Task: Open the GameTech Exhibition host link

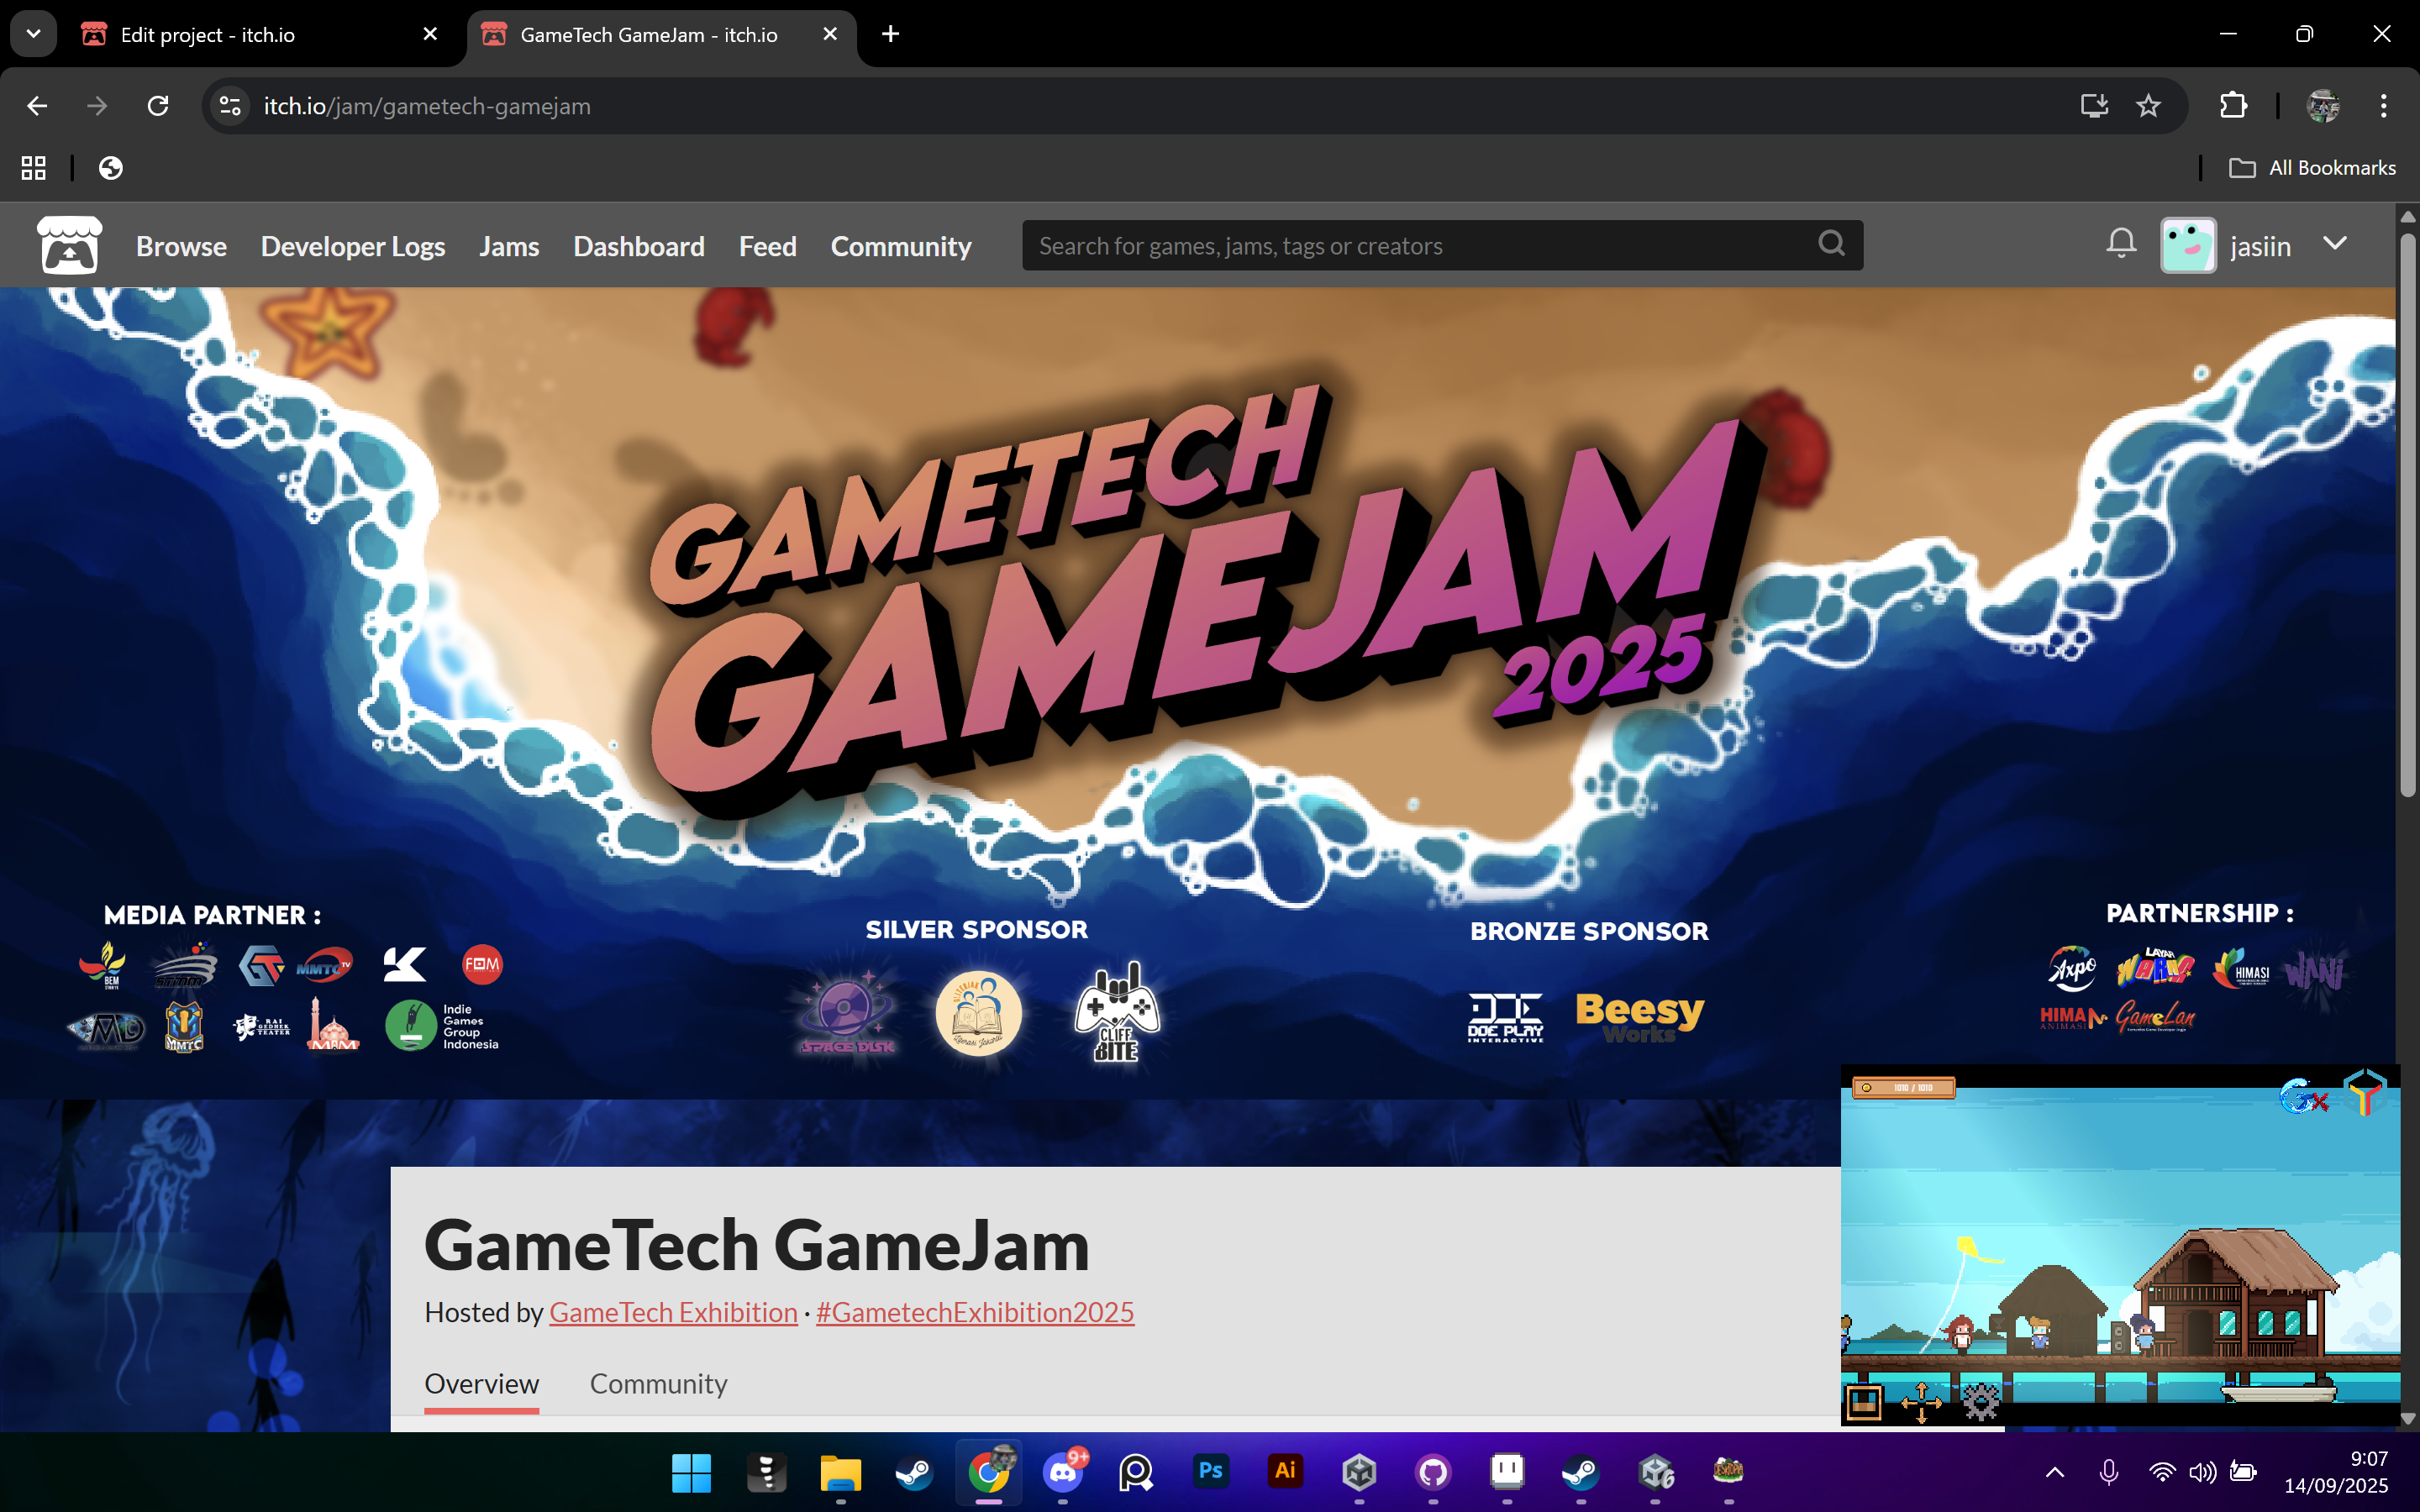Action: (x=673, y=1312)
